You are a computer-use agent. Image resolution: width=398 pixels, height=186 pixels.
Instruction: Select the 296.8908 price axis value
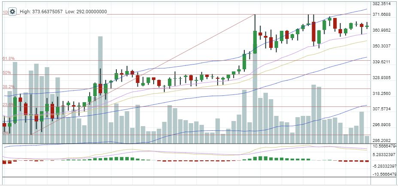pos(381,125)
